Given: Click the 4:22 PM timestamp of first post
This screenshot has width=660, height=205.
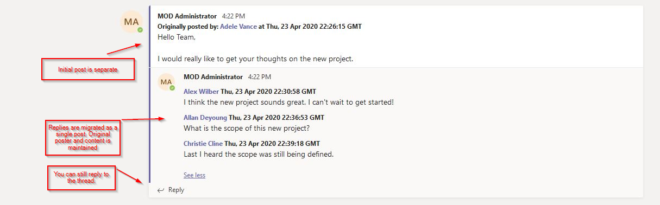Looking at the screenshot, I should [232, 16].
